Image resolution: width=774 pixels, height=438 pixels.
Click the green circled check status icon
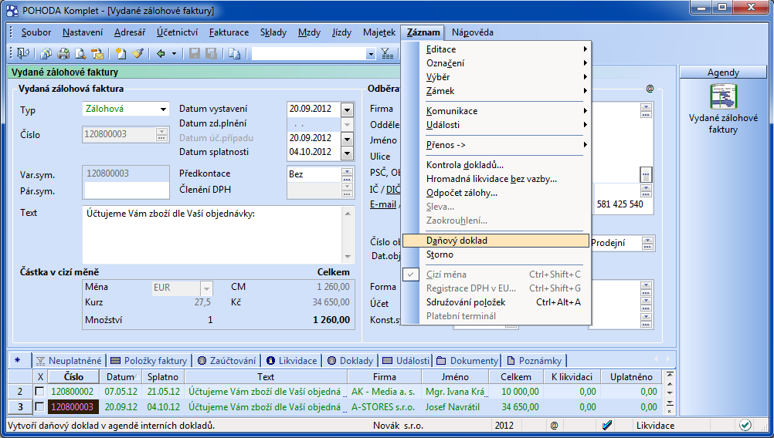coord(745,425)
